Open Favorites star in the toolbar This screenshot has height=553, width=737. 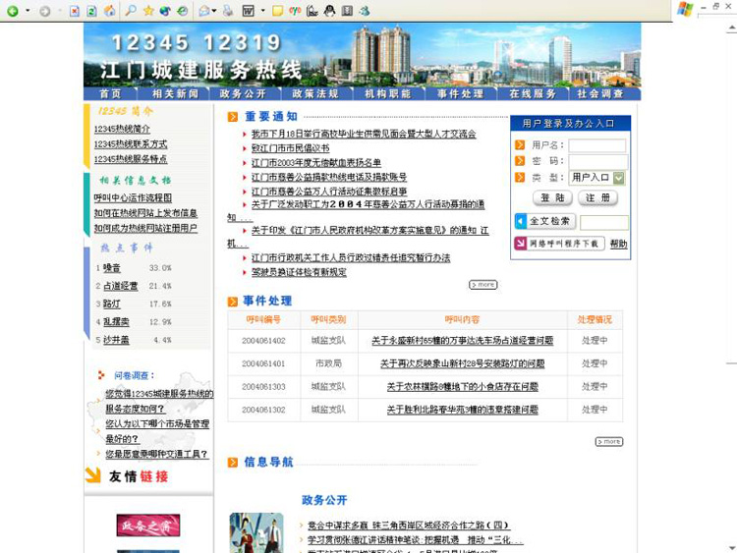[148, 11]
